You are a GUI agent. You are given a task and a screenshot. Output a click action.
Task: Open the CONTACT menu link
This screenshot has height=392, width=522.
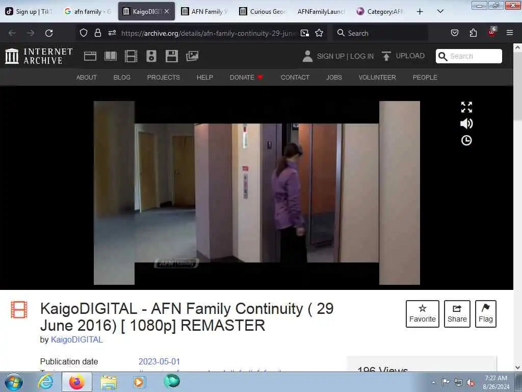pyautogui.click(x=295, y=78)
